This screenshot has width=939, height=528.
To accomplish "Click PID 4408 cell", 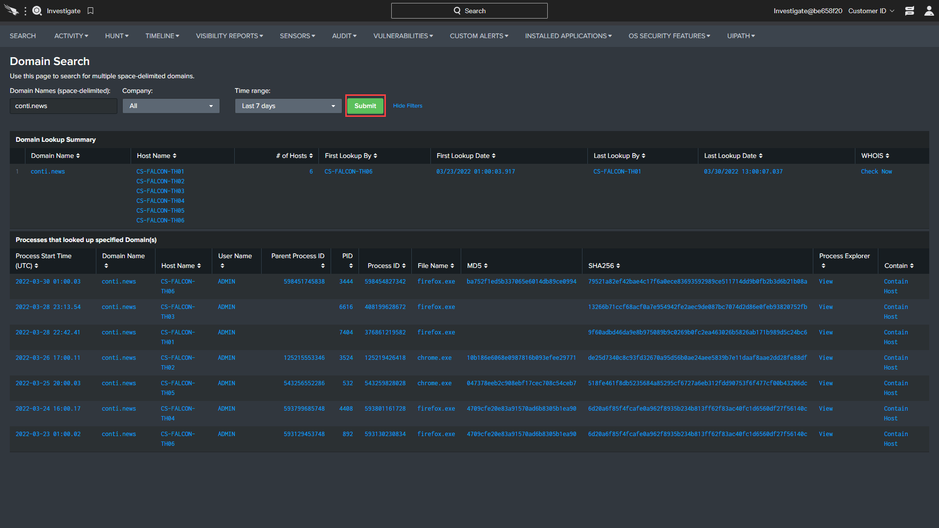I will (x=346, y=409).
